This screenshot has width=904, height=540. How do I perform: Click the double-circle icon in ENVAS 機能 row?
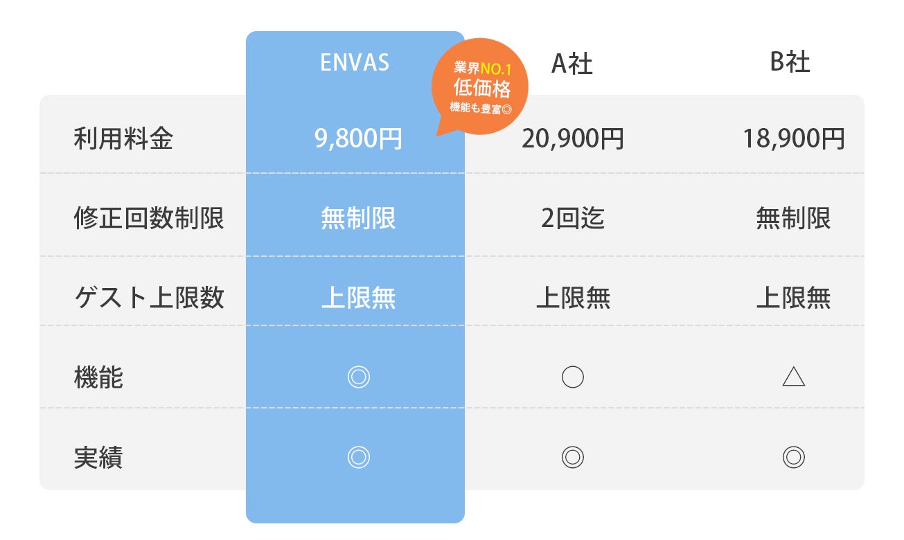click(359, 377)
